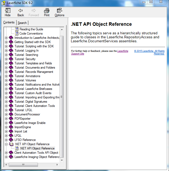Select Tutorial: Volumes tree entry text
The image size is (169, 171).
(25, 80)
